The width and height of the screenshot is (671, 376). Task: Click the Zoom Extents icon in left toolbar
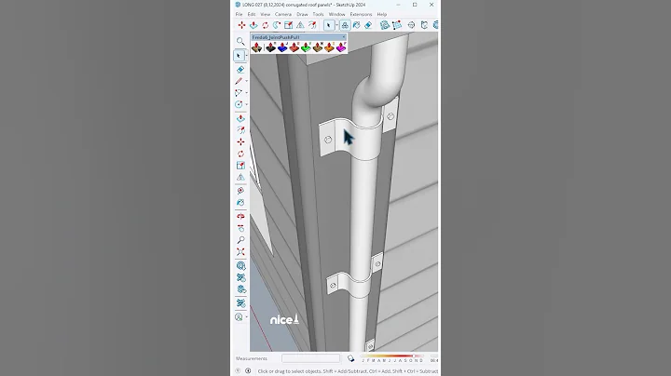[x=240, y=251]
